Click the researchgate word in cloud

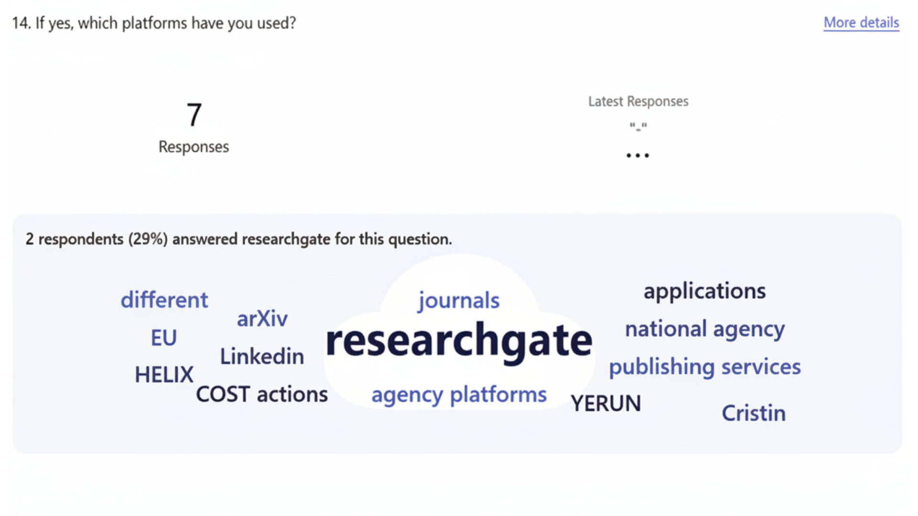tap(459, 341)
